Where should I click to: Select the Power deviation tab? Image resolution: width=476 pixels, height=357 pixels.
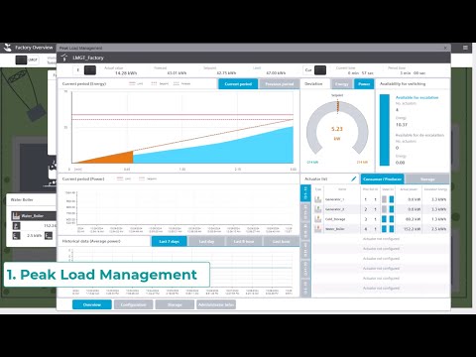[364, 84]
